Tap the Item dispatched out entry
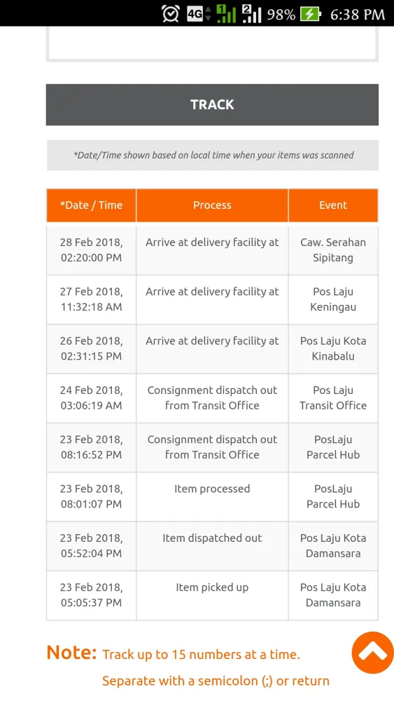Image resolution: width=394 pixels, height=701 pixels. tap(212, 538)
